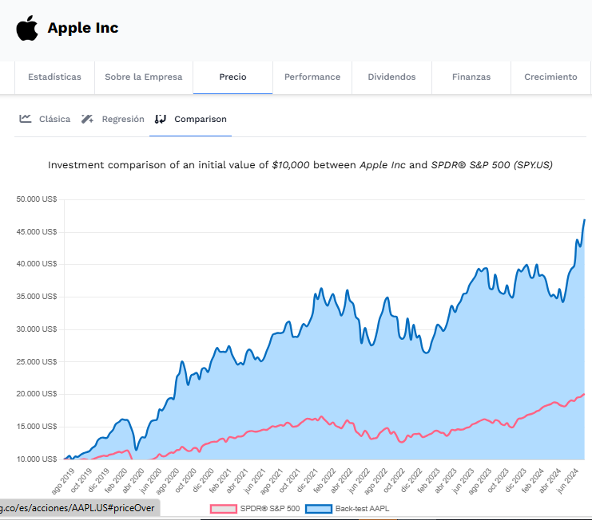Image resolution: width=592 pixels, height=520 pixels.
Task: Click the SPDR® S&P 500 legend label
Action: pyautogui.click(x=270, y=509)
